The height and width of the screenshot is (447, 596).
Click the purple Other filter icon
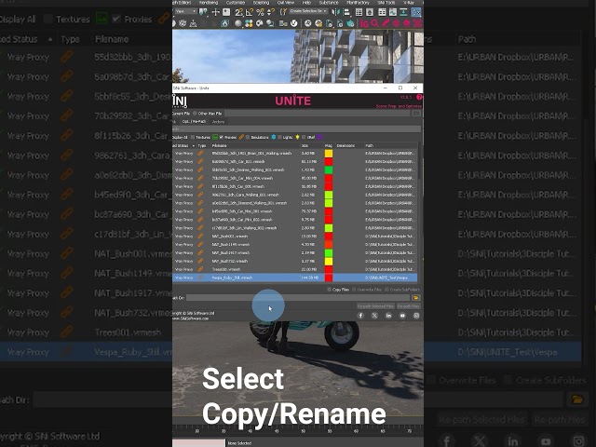coord(319,137)
